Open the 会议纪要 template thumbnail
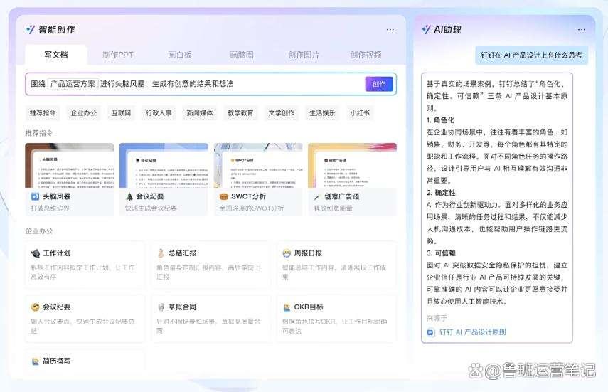Viewport: 608px width, 392px height. (164, 165)
